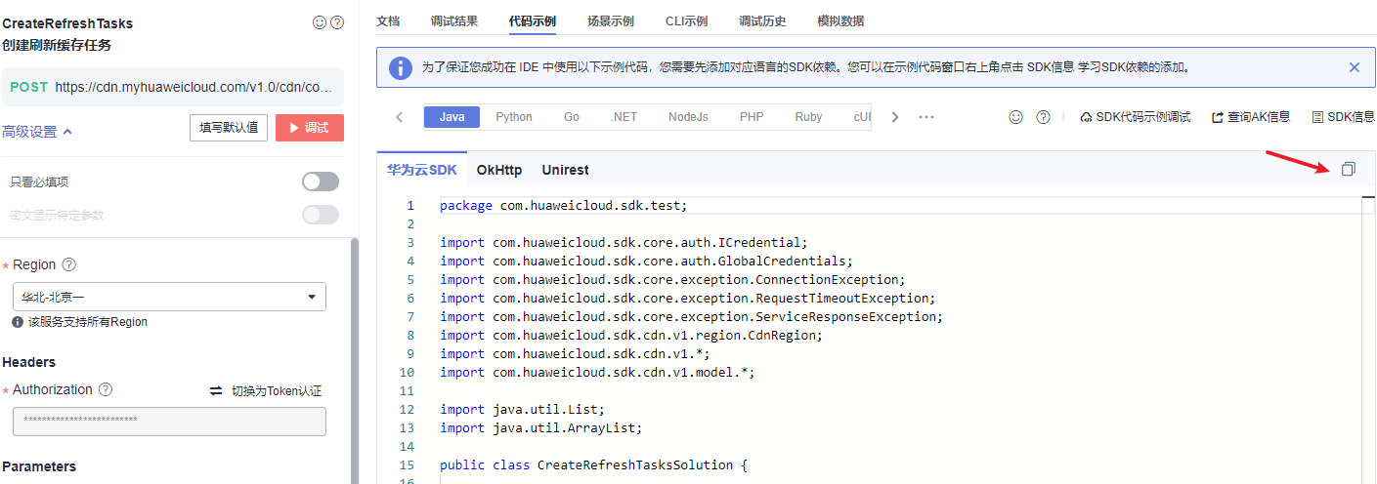This screenshot has width=1377, height=484.
Task: Toggle the 只看必填项 switch
Action: (321, 181)
